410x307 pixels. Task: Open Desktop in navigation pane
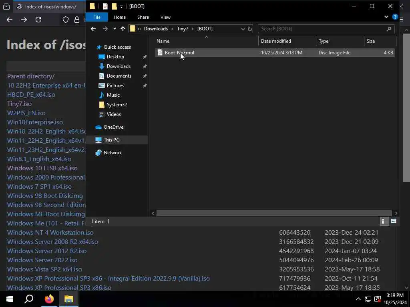[115, 57]
